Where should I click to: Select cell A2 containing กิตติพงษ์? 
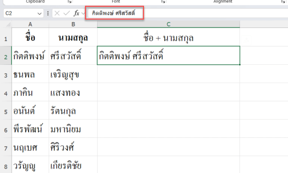click(x=30, y=55)
